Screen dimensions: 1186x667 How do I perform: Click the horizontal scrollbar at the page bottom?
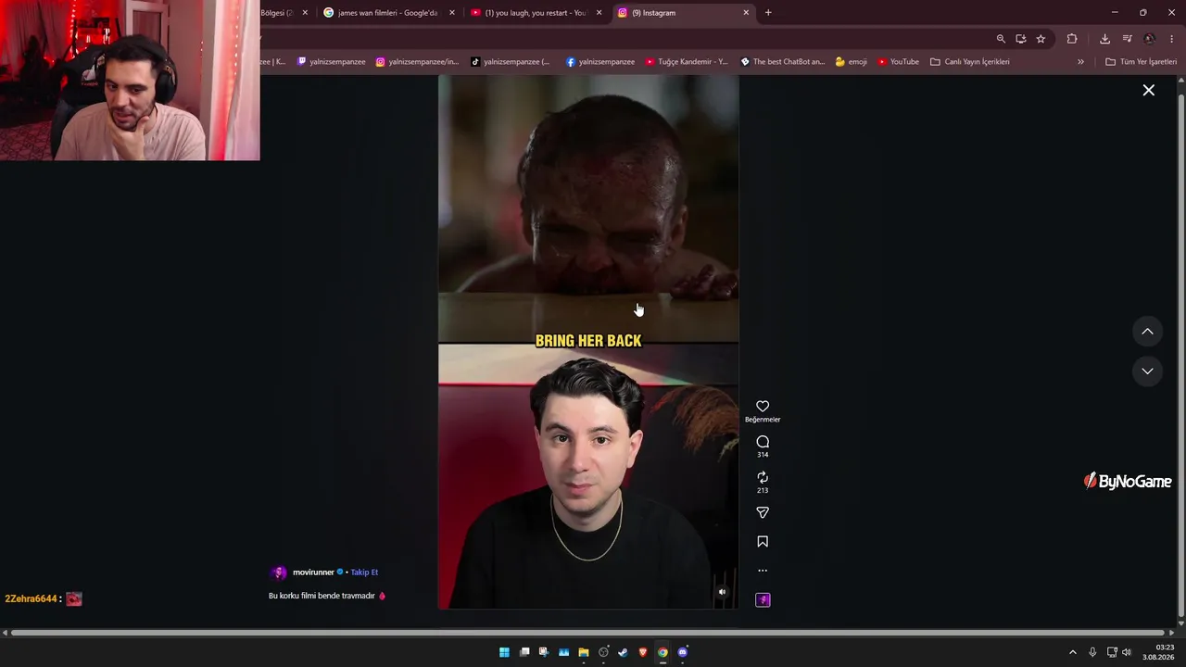[588, 633]
